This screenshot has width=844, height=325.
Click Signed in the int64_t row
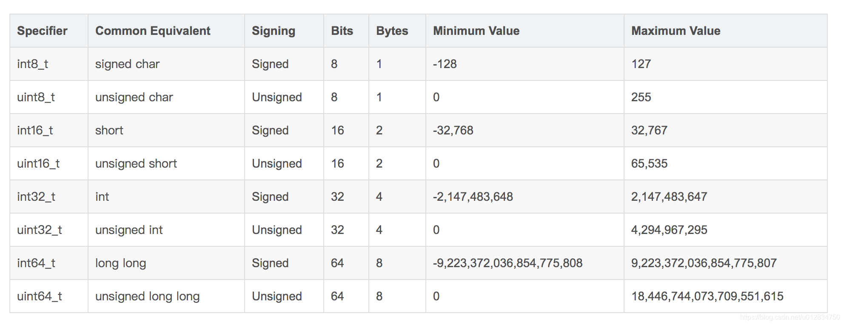coord(270,263)
